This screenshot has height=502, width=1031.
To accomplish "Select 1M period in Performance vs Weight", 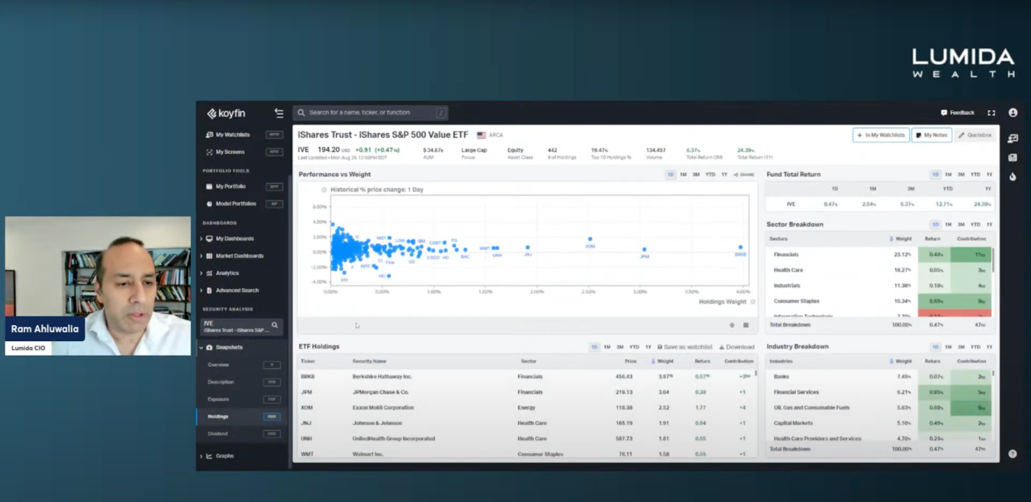I will (x=683, y=174).
